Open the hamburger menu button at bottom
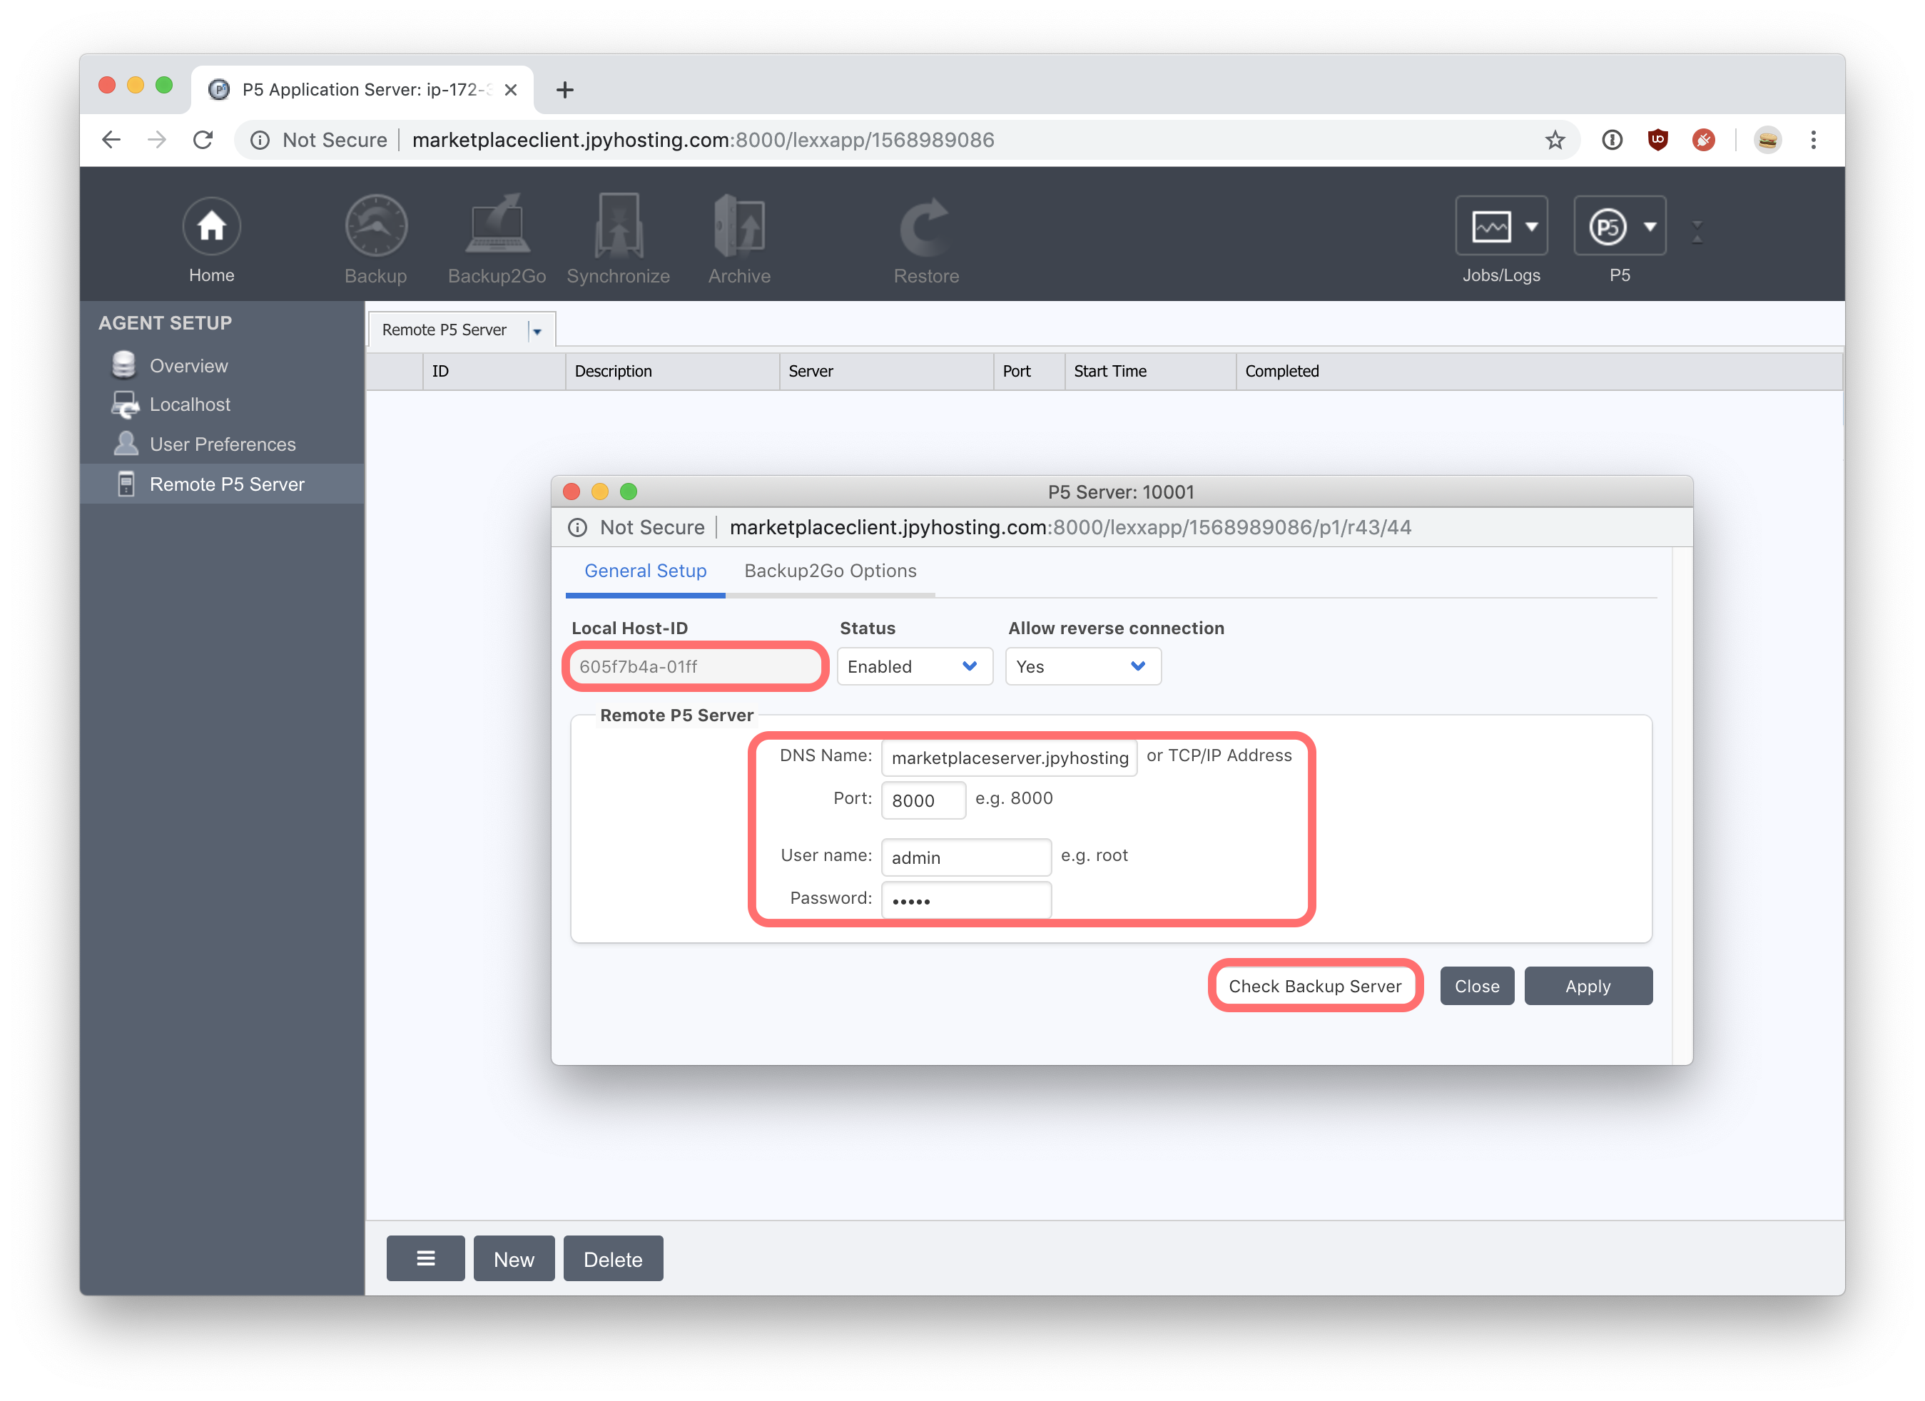Screen dimensions: 1925x1401 point(425,1259)
